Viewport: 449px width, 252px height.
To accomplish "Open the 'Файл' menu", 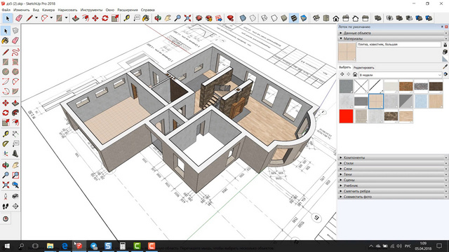I will point(6,10).
